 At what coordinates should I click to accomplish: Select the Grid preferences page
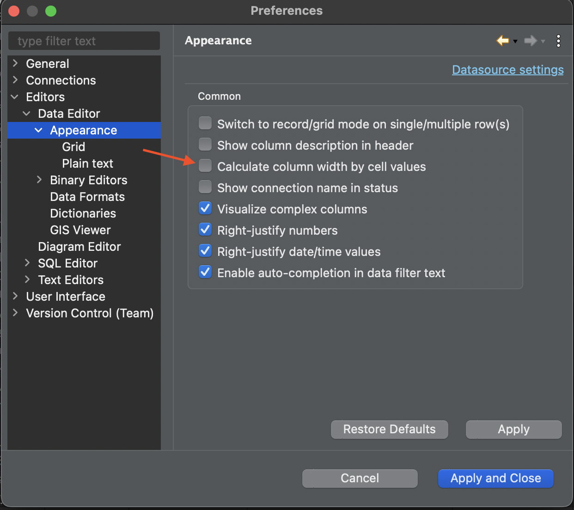point(73,146)
